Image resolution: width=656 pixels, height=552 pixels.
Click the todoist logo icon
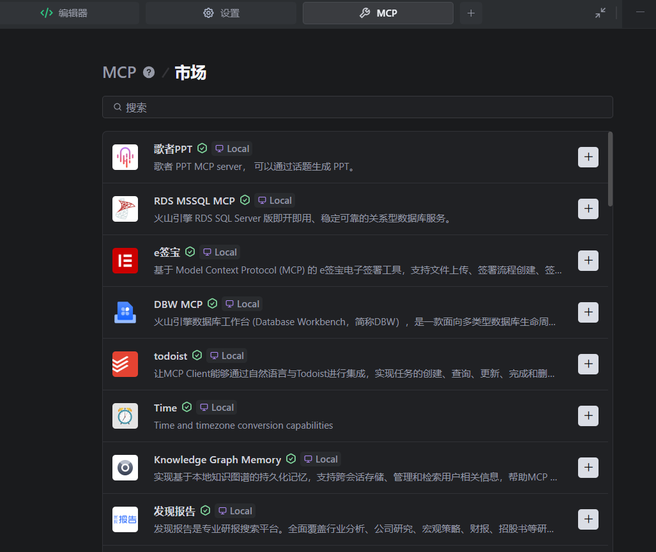click(125, 364)
